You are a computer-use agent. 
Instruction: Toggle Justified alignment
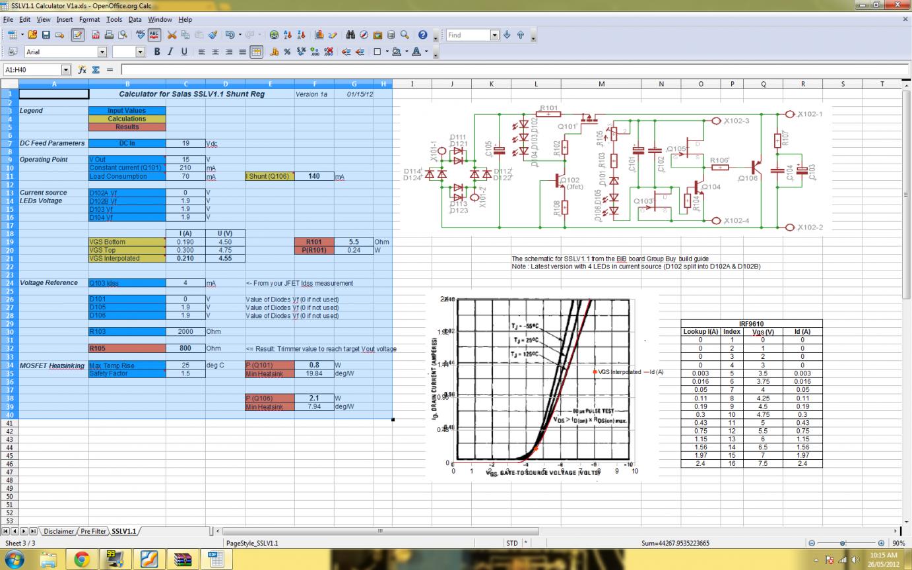tap(242, 51)
